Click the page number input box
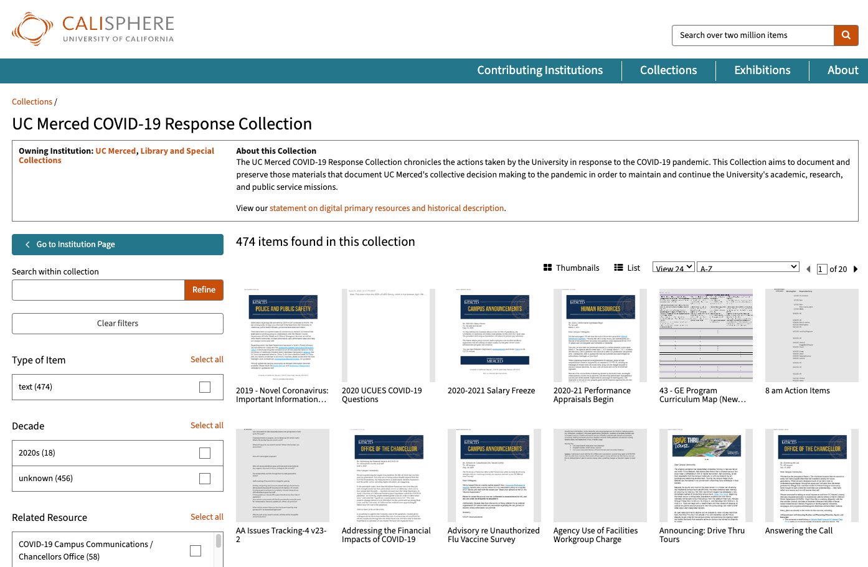Screen dimensions: 868x567 click(822, 269)
